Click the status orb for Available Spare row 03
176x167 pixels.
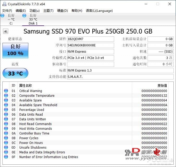pyautogui.click(x=6, y=100)
